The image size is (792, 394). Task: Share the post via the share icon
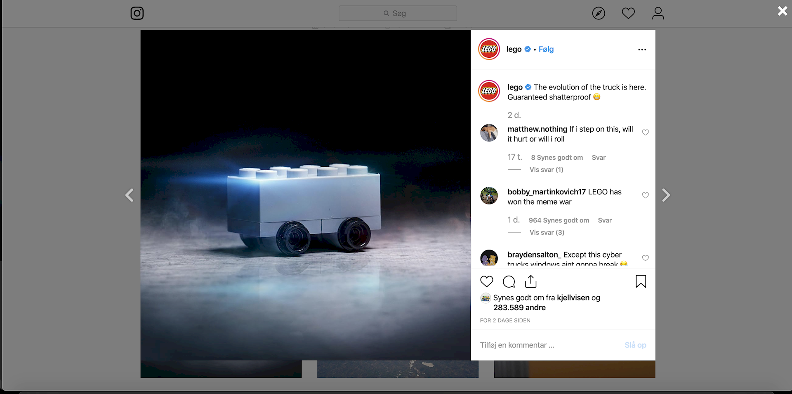tap(531, 281)
